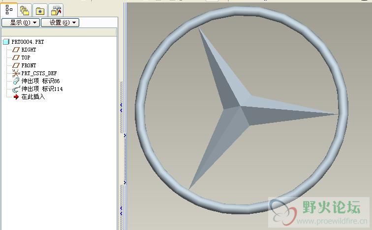Click the revolve protrusion icon of 标识86

(x=16, y=81)
